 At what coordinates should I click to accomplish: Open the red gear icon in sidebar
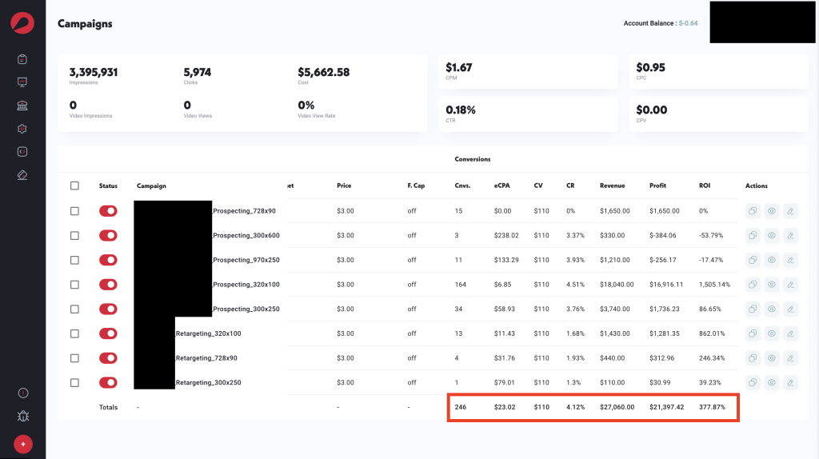(x=22, y=129)
